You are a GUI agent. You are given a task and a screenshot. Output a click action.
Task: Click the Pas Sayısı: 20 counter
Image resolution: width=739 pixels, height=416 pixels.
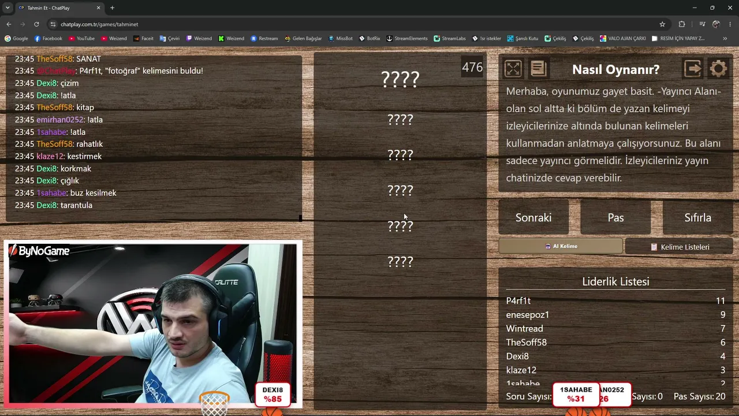click(700, 396)
